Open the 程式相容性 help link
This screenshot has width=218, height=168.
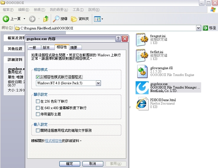(x=53, y=141)
